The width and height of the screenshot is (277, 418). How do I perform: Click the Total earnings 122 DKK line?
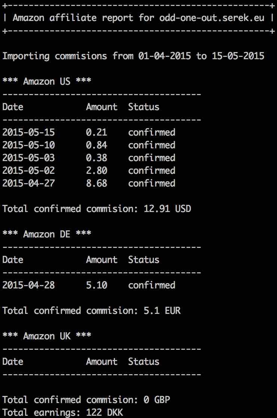click(63, 412)
